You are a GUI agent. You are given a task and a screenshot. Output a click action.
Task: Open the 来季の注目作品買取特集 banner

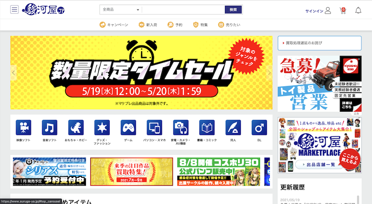pyautogui.click(x=132, y=172)
